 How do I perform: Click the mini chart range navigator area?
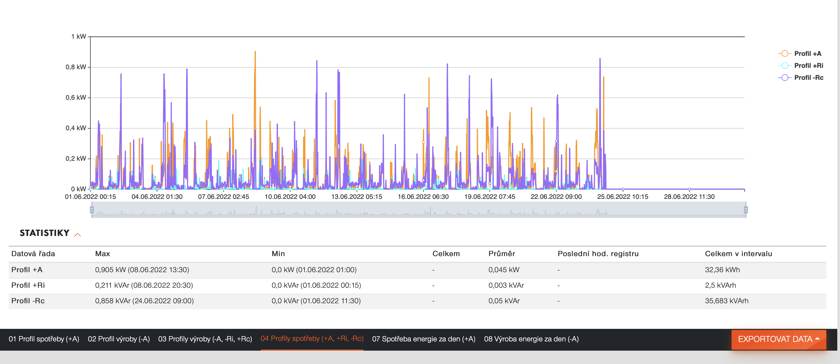(x=419, y=210)
